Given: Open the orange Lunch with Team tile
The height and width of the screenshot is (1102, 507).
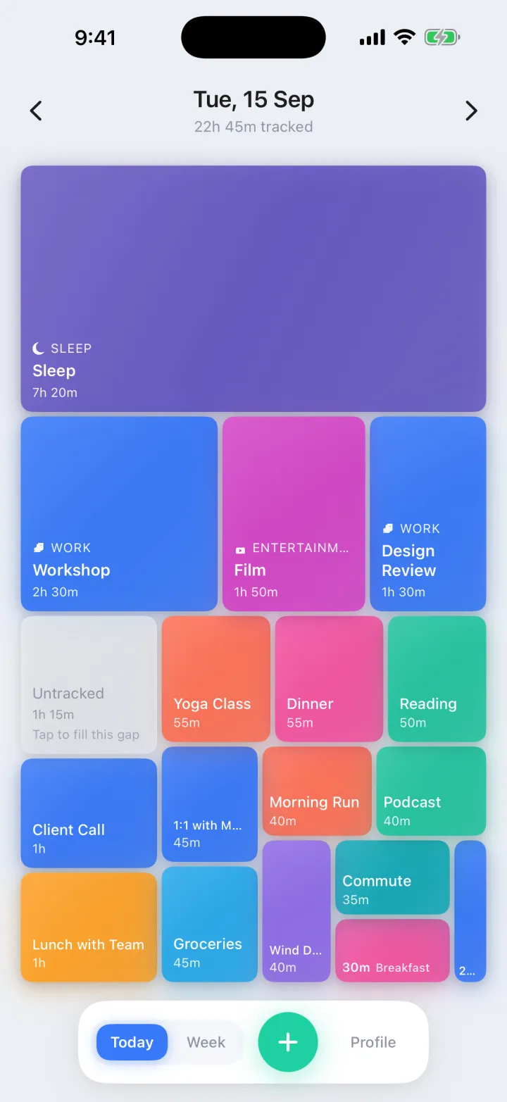Looking at the screenshot, I should (x=89, y=927).
